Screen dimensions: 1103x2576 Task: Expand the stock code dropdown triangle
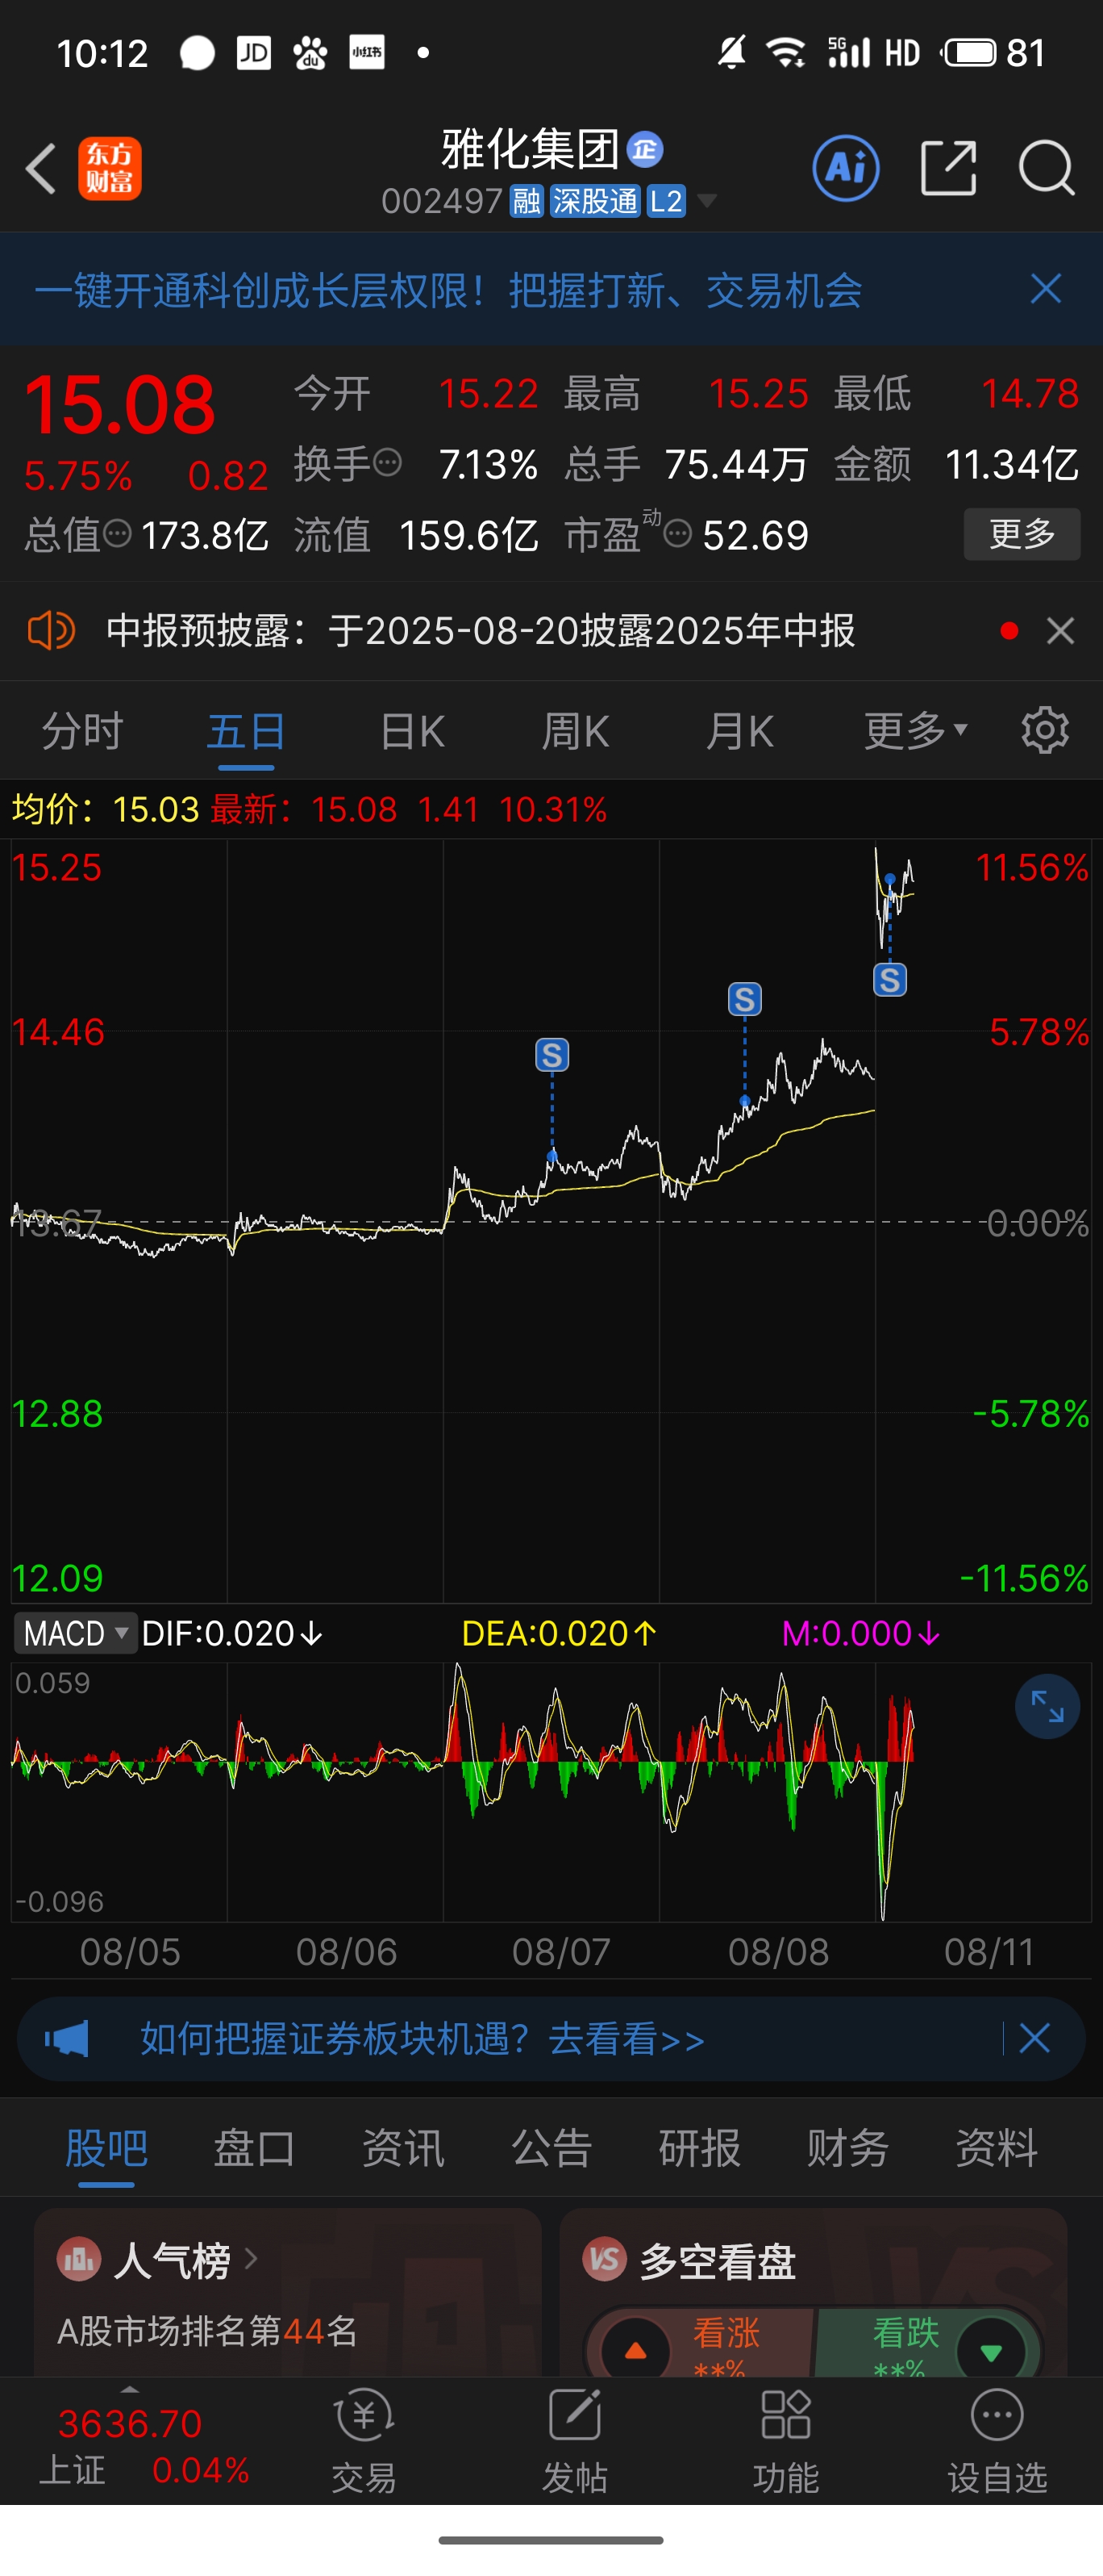[707, 201]
